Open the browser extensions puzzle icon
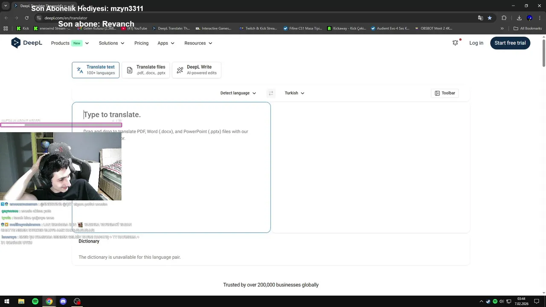This screenshot has width=546, height=307. [x=504, y=18]
